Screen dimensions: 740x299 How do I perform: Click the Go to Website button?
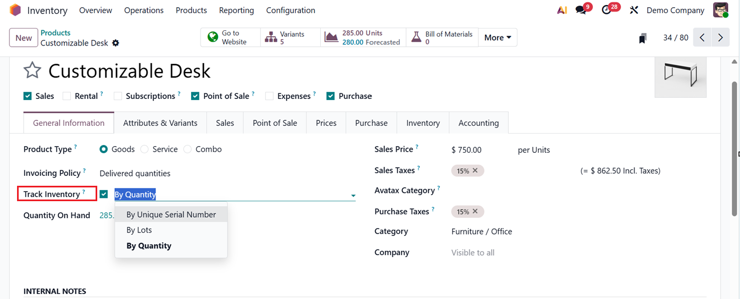(230, 37)
